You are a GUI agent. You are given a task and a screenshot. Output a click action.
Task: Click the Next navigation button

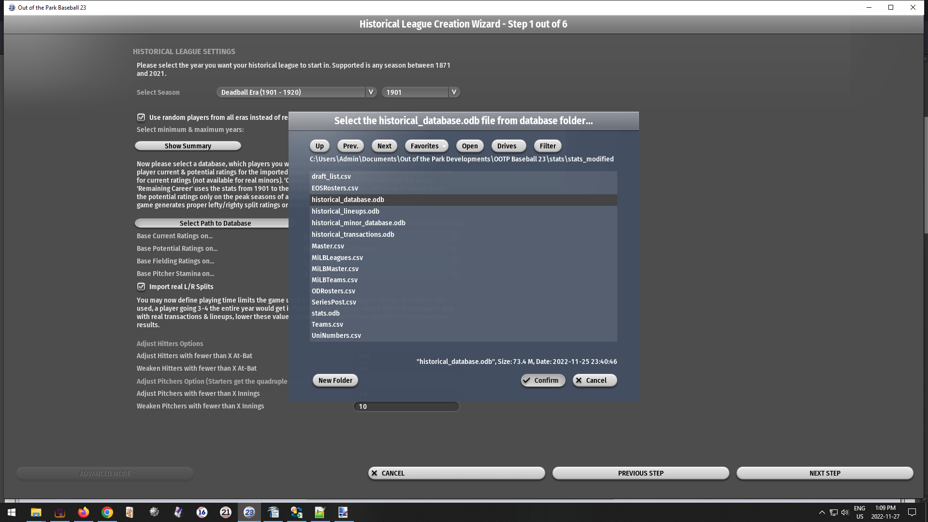point(384,146)
